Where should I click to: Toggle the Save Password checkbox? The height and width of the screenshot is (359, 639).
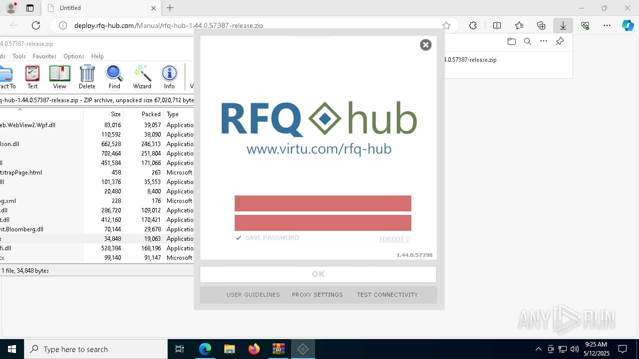(x=239, y=238)
